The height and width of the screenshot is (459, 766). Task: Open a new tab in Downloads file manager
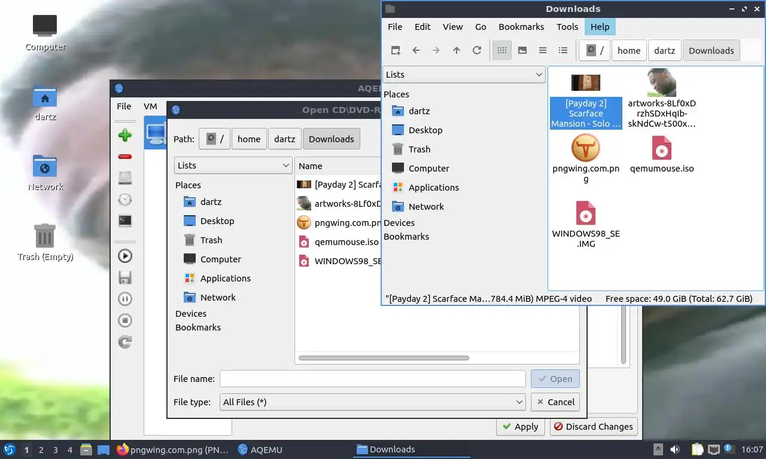(x=396, y=51)
